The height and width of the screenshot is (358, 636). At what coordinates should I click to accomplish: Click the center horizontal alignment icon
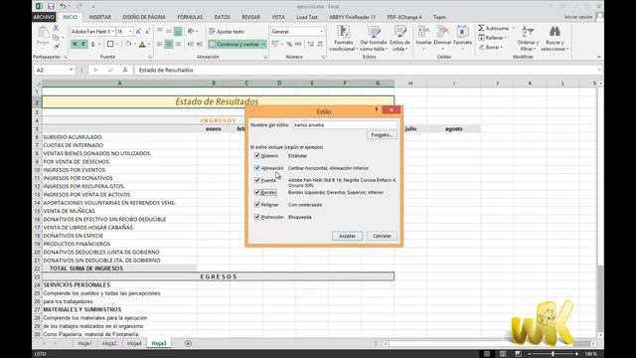coord(169,44)
